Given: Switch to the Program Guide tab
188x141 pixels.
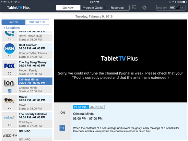Looking at the screenshot, I should [x=93, y=8].
